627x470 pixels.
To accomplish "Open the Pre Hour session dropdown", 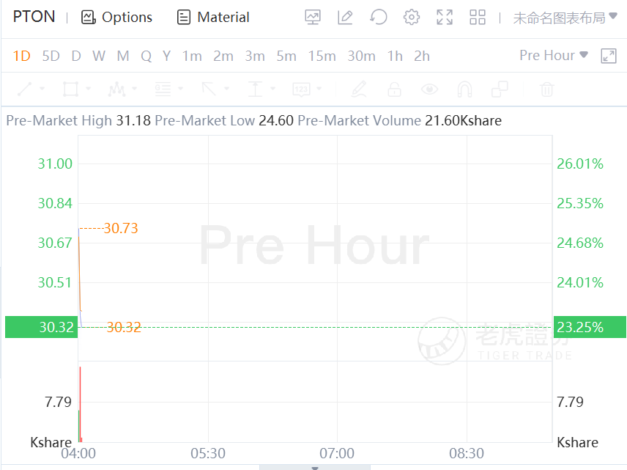I will point(554,56).
